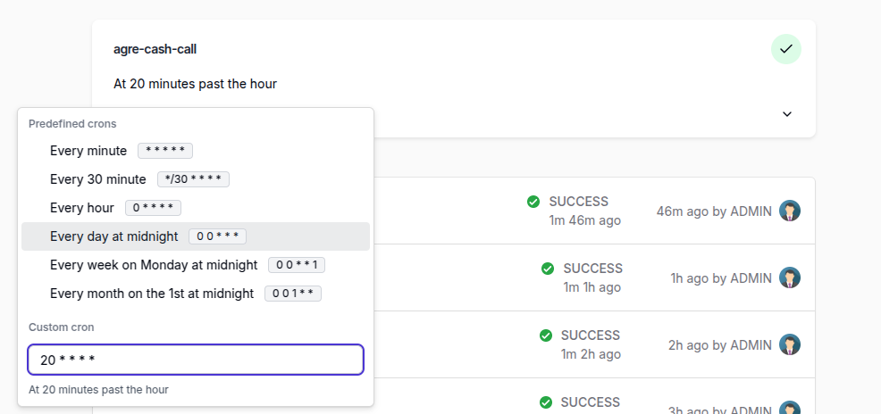The height and width of the screenshot is (414, 881).
Task: Click the success status icon for 2h ago run
Action: pos(546,335)
